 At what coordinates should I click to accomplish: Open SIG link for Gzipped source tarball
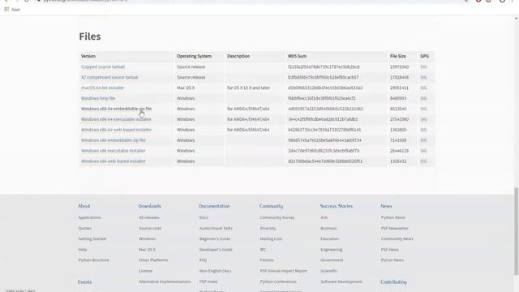(423, 67)
